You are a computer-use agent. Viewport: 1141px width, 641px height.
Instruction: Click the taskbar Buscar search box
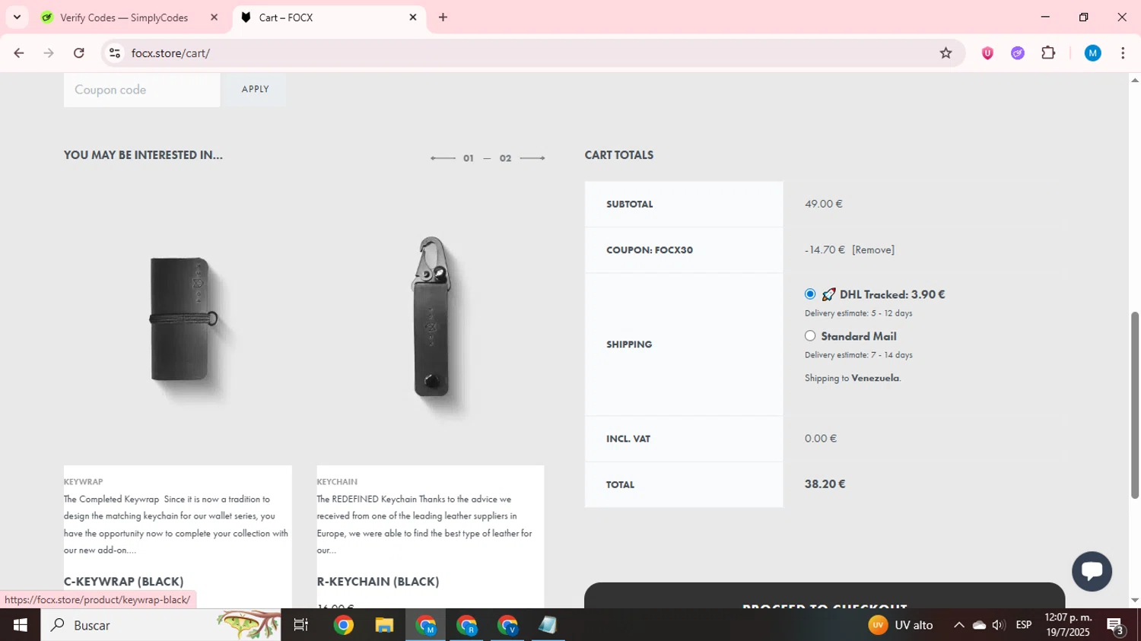[x=161, y=625]
